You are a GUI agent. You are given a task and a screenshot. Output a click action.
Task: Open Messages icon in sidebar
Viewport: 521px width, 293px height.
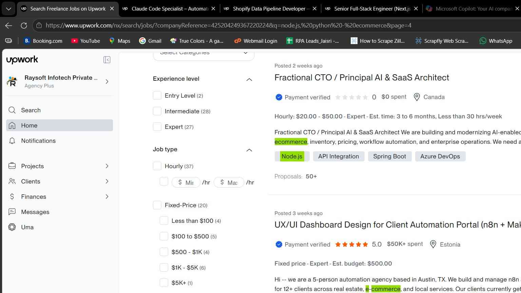(12, 212)
